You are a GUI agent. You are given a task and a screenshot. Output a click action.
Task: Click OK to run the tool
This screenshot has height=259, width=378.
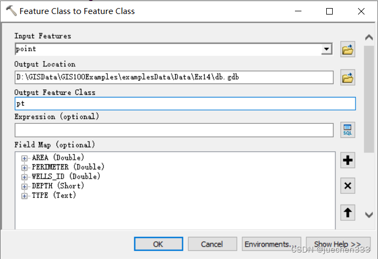click(158, 244)
